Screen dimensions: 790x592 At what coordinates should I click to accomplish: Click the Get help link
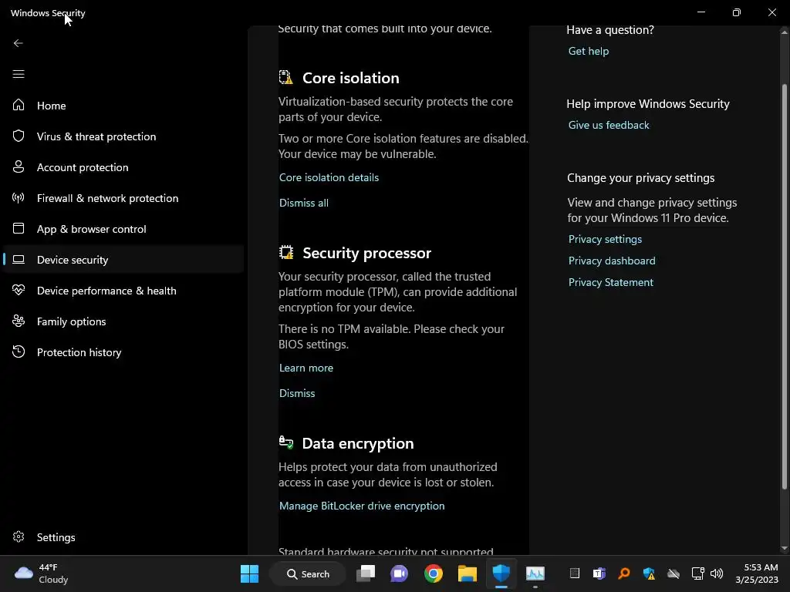tap(589, 52)
